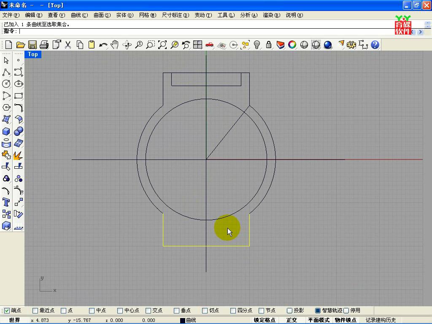Click the Print icon in the toolbar
The height and width of the screenshot is (324, 432).
coord(44,45)
